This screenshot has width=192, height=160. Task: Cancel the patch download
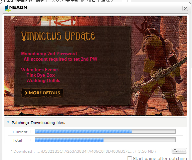point(179,151)
